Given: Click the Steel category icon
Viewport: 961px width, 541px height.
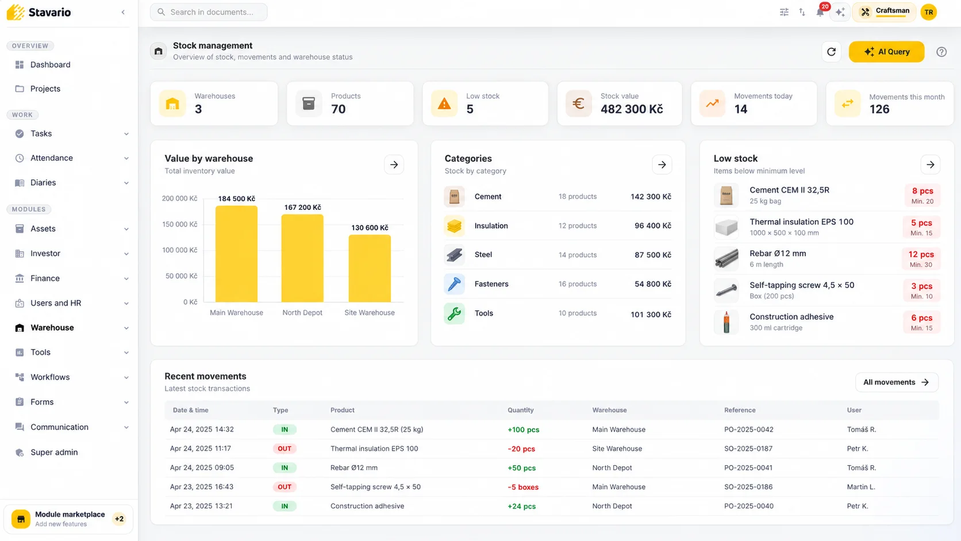Looking at the screenshot, I should pyautogui.click(x=454, y=255).
